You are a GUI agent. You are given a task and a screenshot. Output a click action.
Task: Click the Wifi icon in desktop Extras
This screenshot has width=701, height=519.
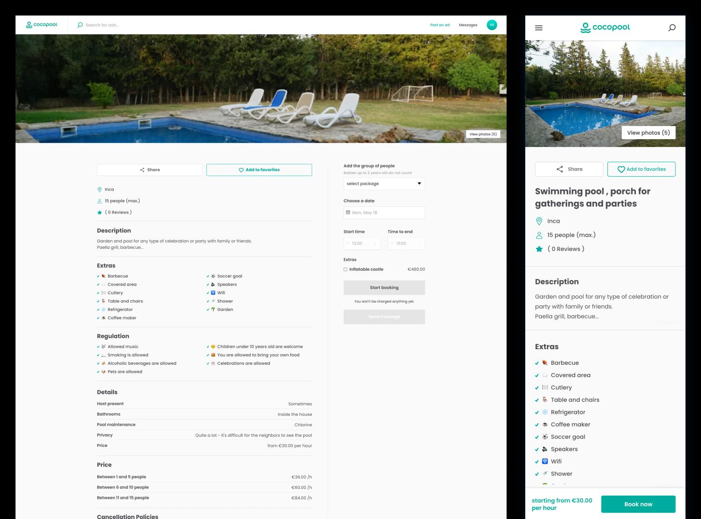click(213, 293)
